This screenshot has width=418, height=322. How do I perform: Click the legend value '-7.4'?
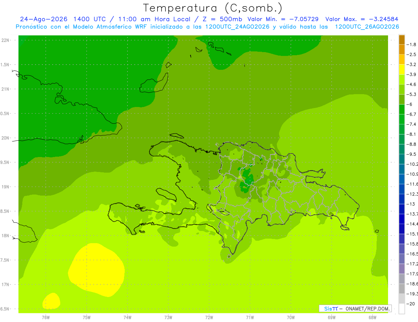[411, 124]
